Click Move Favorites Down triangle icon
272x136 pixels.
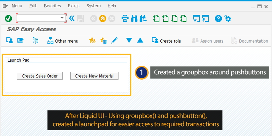tap(129, 40)
